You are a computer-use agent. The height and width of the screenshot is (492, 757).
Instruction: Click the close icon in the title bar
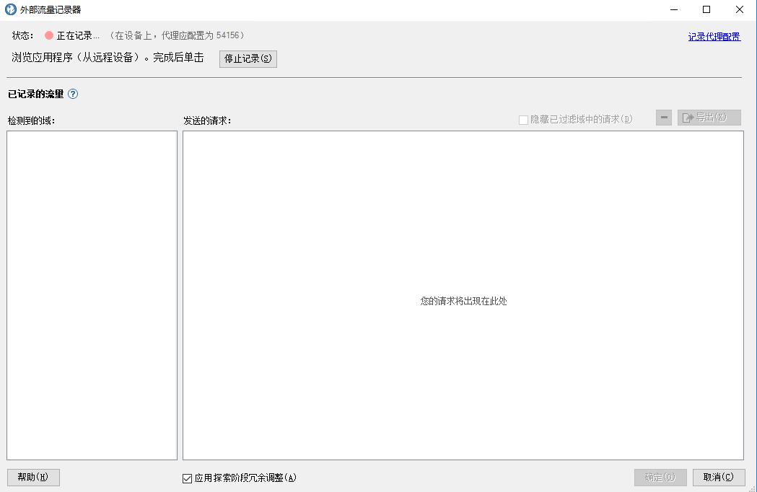coord(738,9)
